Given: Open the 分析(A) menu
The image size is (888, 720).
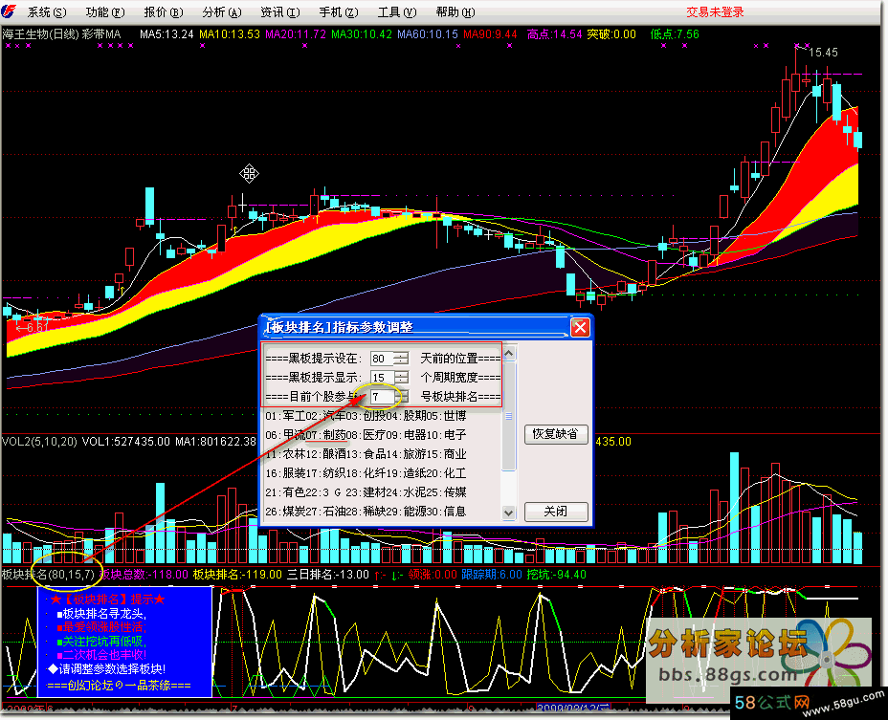Looking at the screenshot, I should coord(221,11).
